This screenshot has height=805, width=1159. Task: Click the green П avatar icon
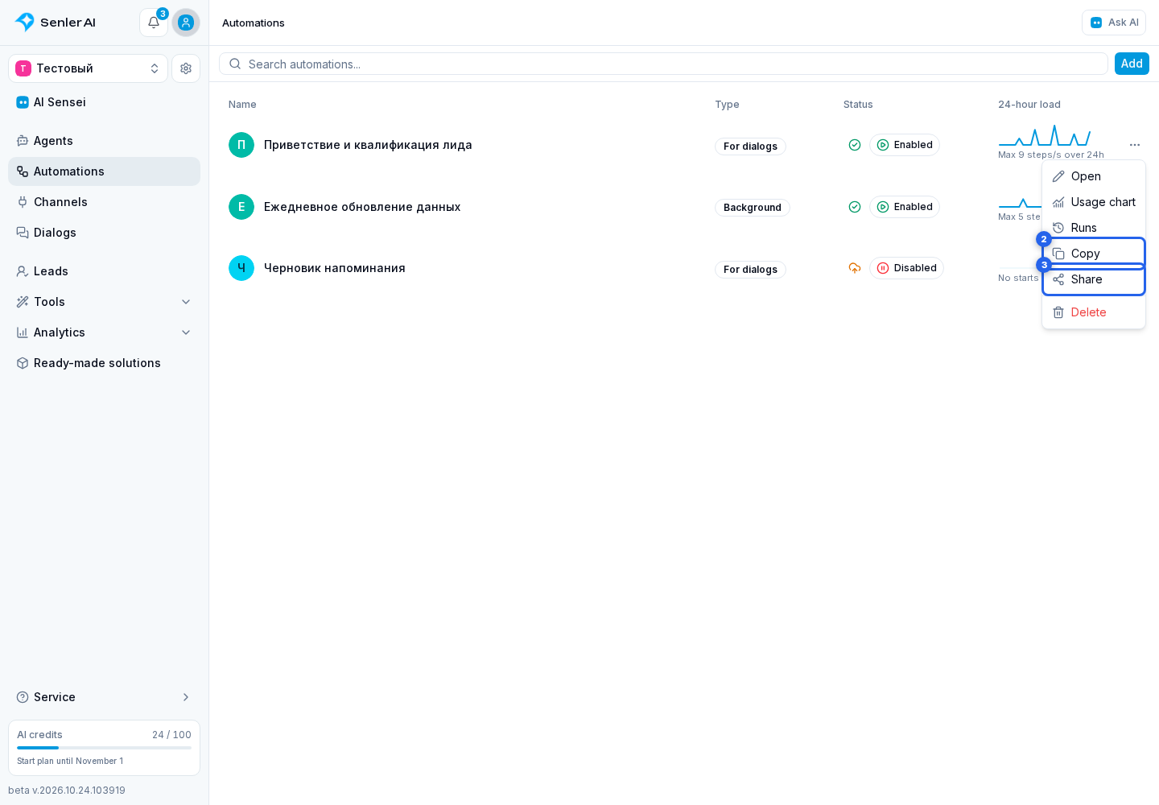(241, 145)
